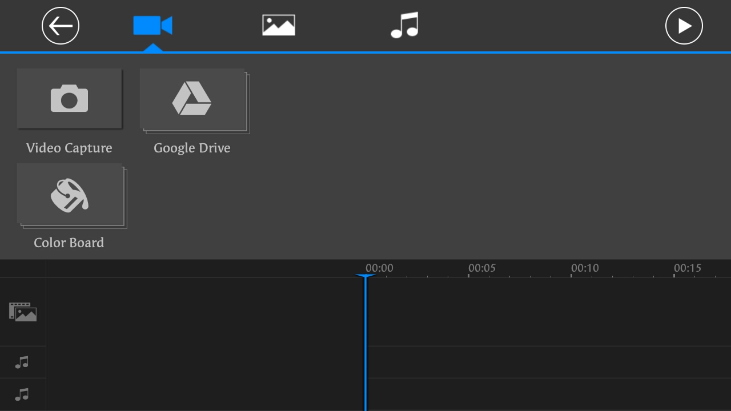
Task: Select the blue playhead marker
Action: click(365, 278)
